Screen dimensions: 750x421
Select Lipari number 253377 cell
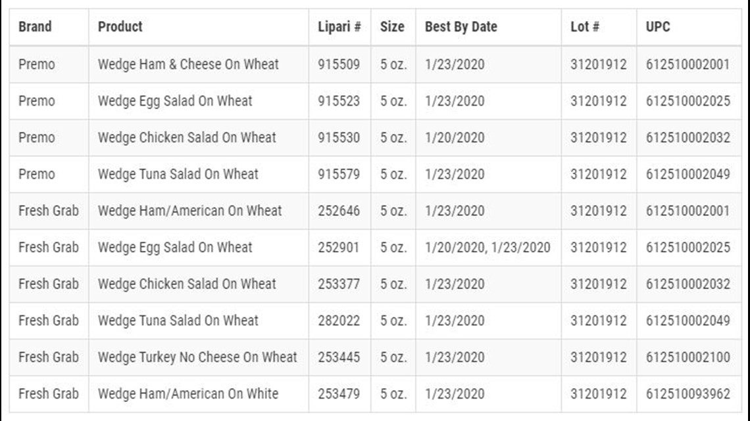pyautogui.click(x=339, y=284)
